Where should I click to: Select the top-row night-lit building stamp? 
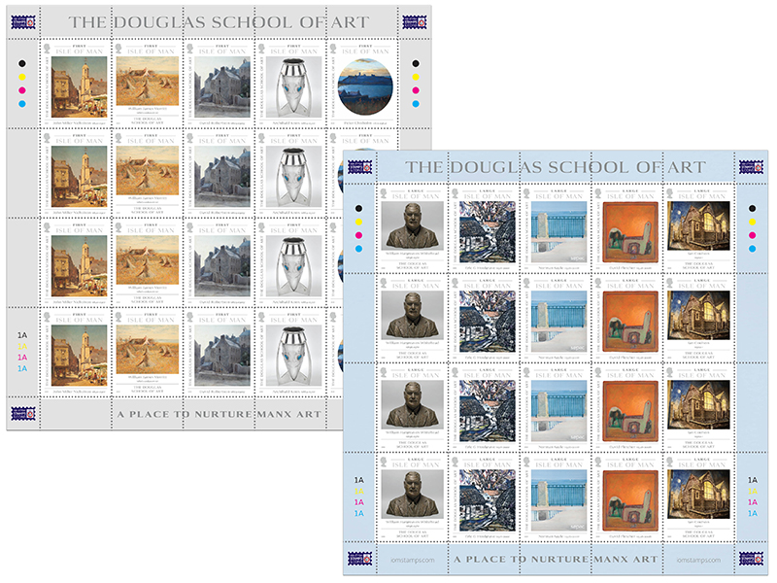[698, 228]
